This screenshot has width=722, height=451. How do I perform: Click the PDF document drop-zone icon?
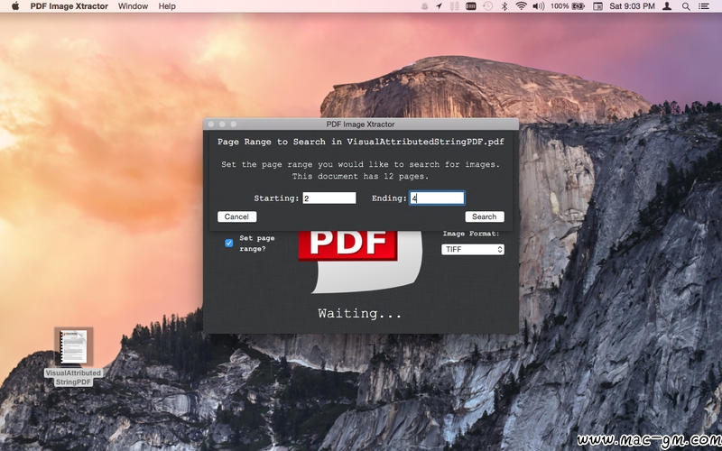tap(360, 262)
